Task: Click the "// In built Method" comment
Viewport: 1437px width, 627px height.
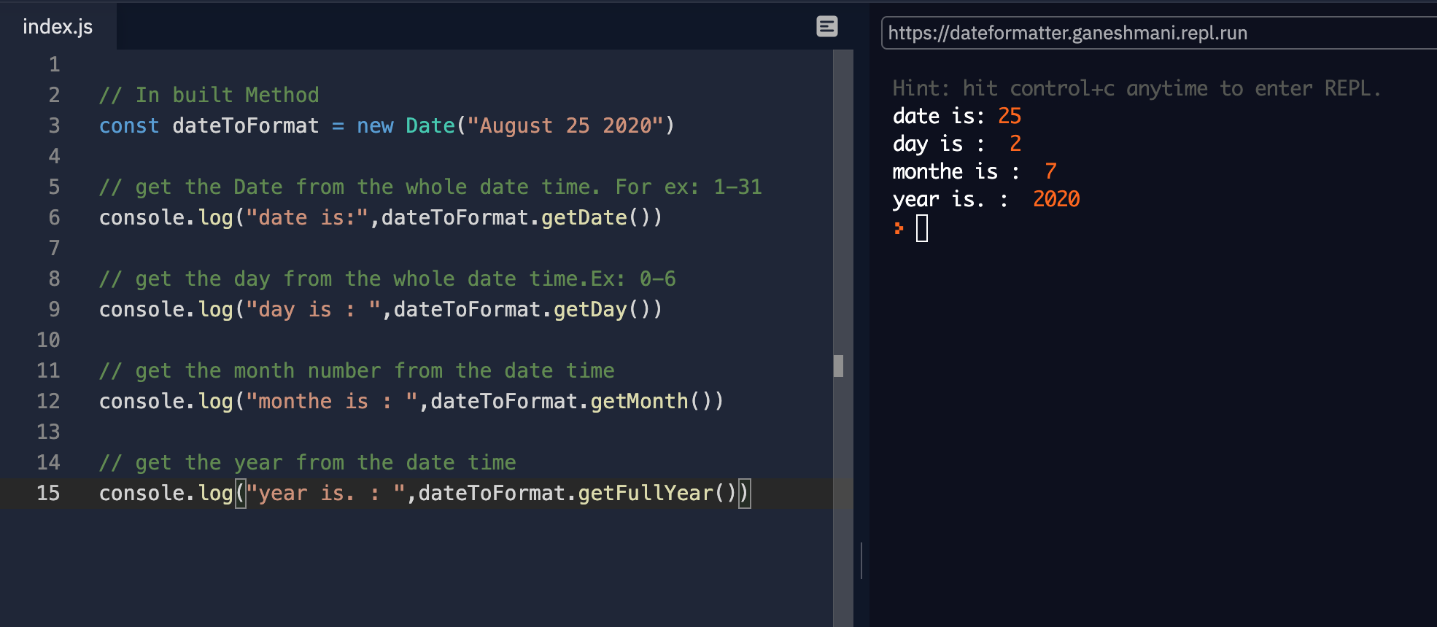Action: click(209, 95)
